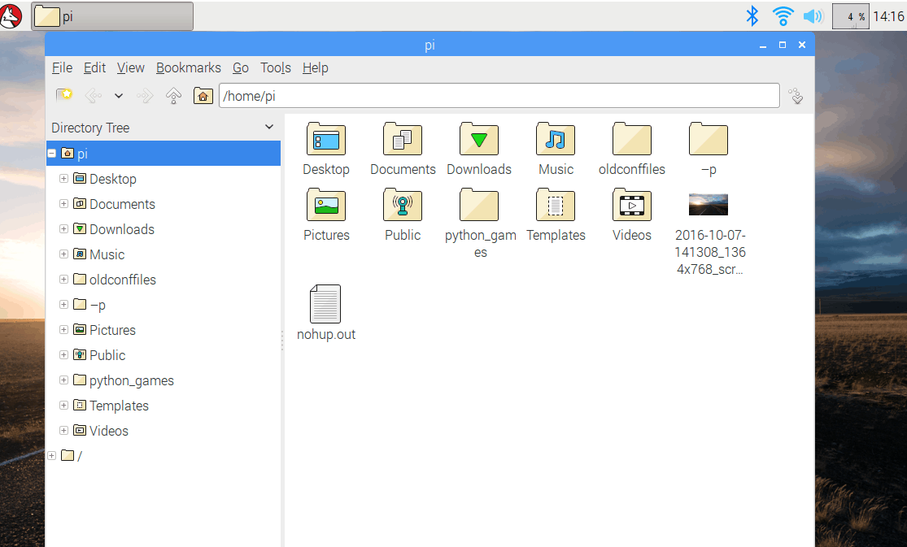Select the 2016-10-07 screenshot thumbnail
Image resolution: width=907 pixels, height=547 pixels.
coord(709,205)
